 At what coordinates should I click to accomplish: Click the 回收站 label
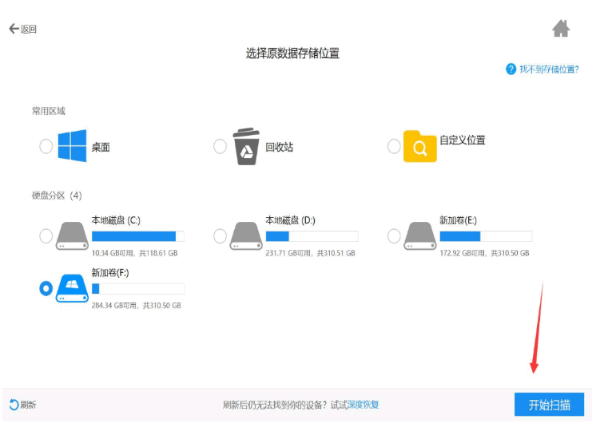point(280,147)
